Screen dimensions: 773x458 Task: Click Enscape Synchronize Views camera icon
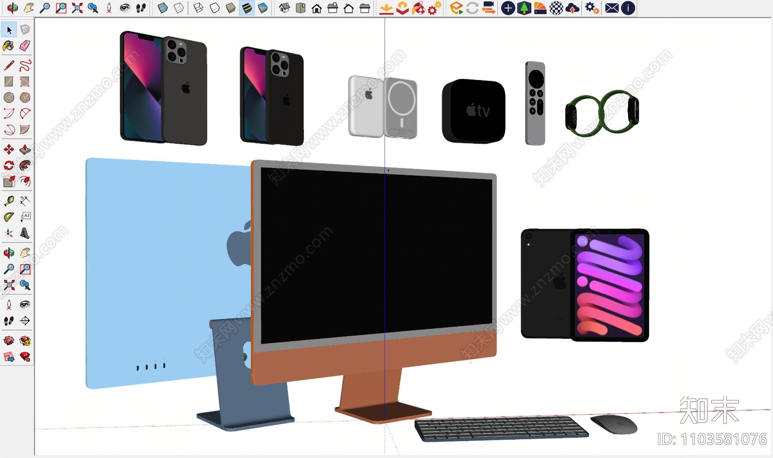point(488,8)
